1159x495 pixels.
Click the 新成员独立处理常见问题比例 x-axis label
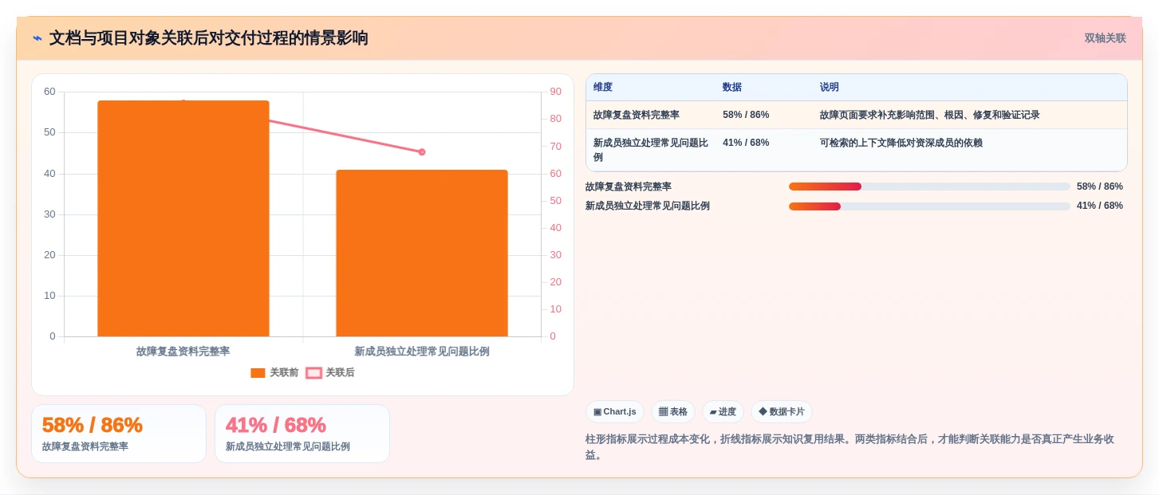[x=422, y=352]
